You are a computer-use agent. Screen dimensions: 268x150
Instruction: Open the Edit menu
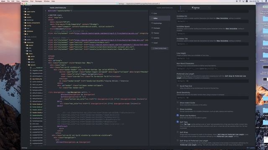pyautogui.click(x=13, y=1)
